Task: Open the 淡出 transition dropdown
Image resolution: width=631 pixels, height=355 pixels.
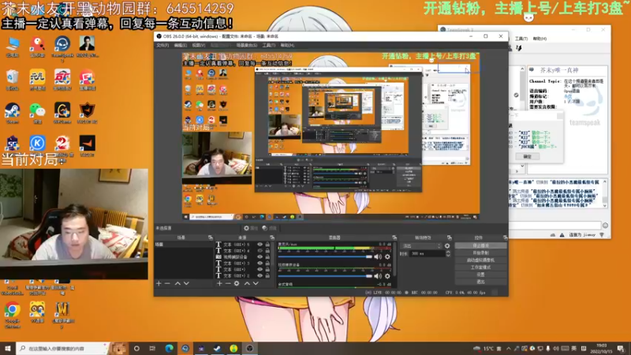Action: coord(421,245)
